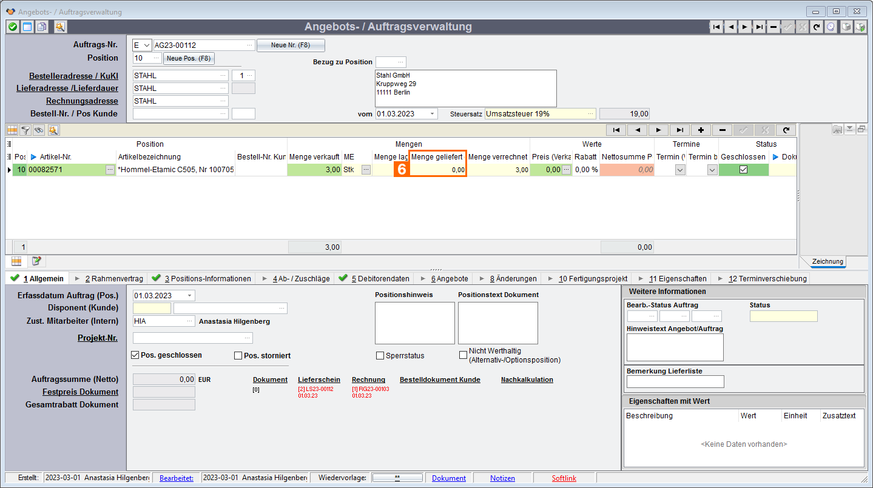
Task: Toggle the Geschlossen checkbox in position row
Action: click(743, 170)
